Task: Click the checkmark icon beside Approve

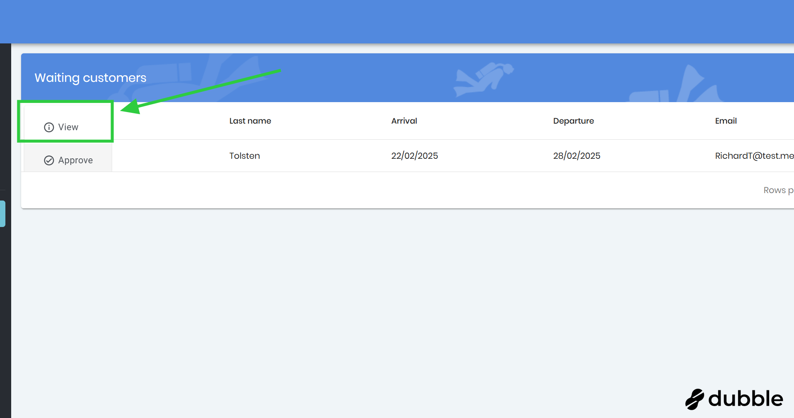Action: [49, 160]
